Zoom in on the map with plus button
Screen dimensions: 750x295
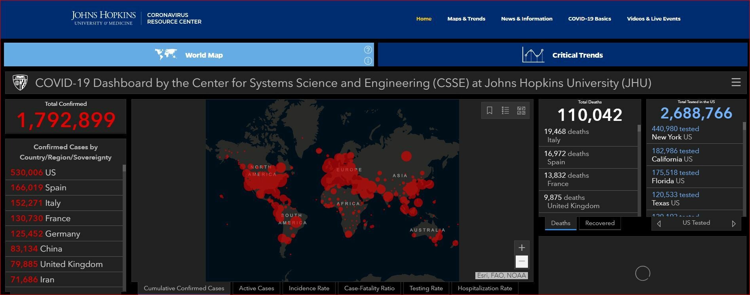click(x=522, y=248)
